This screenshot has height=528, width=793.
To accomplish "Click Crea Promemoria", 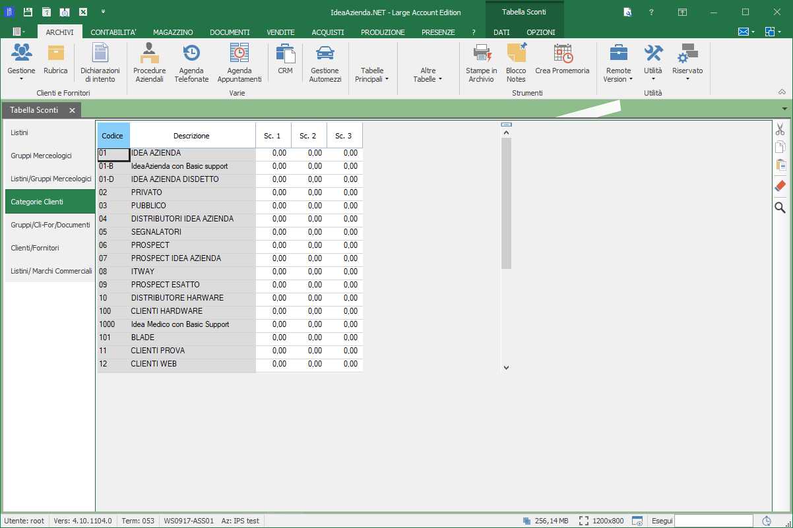I will 562,59.
